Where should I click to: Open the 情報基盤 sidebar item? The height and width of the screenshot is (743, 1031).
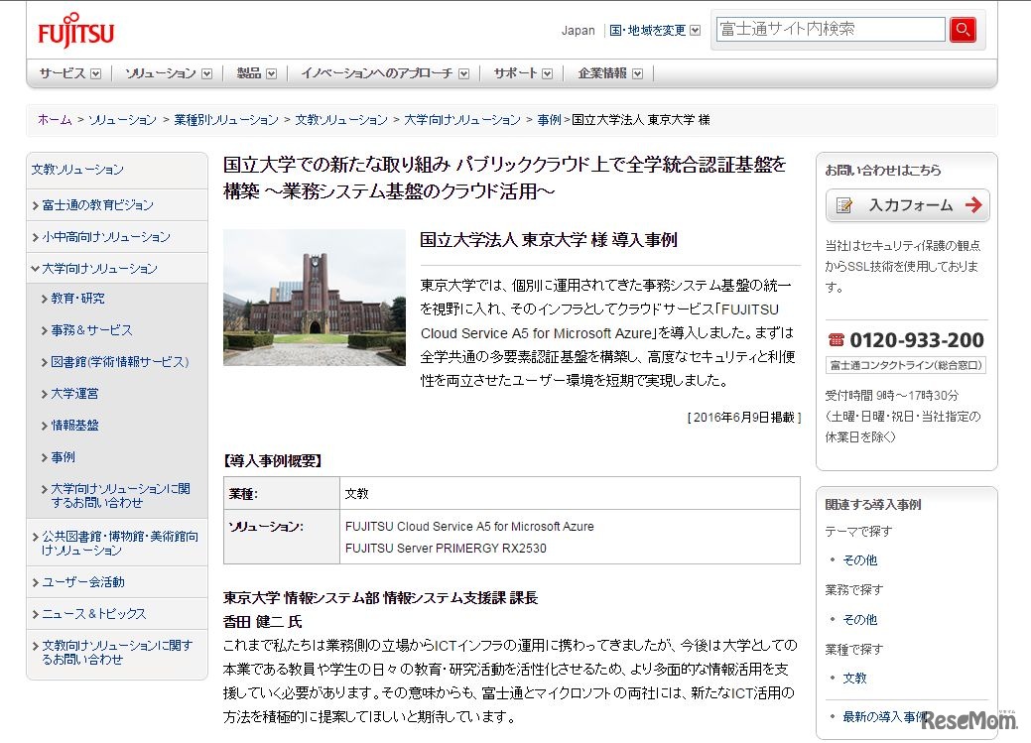coord(75,426)
